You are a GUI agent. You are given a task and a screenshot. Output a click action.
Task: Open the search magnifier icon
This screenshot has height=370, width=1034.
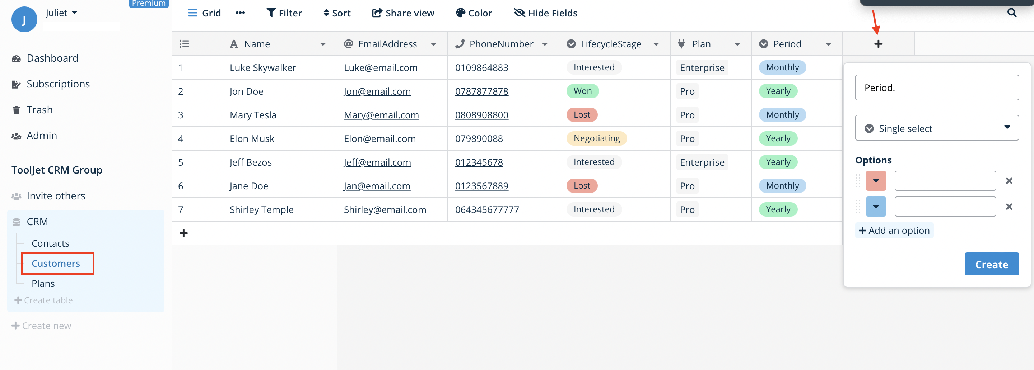pos(1011,13)
